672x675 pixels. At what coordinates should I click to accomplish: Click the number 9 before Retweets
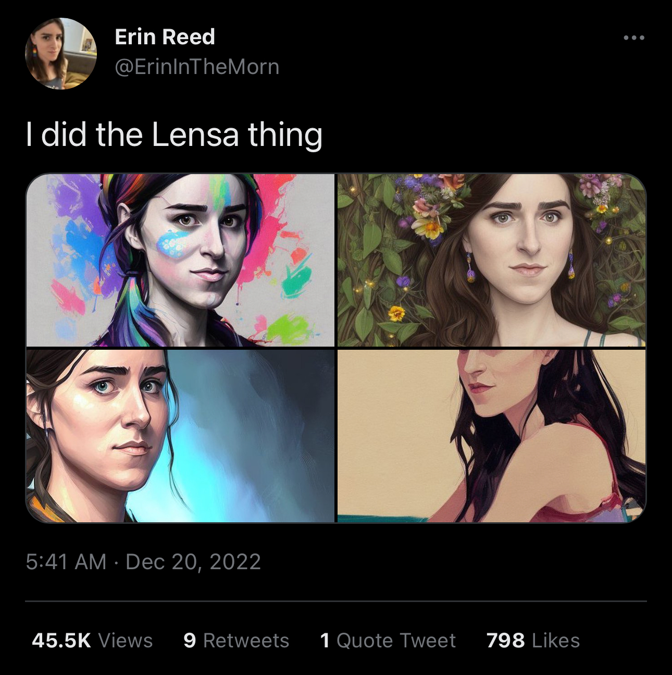(190, 641)
